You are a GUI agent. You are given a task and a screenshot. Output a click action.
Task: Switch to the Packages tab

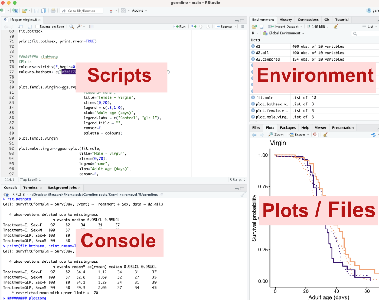coord(288,128)
